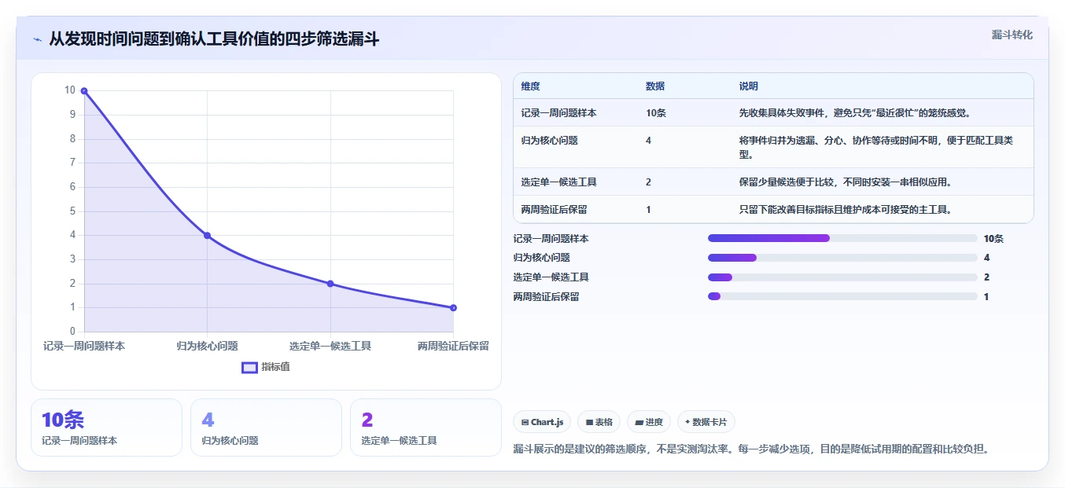This screenshot has height=488, width=1065.
Task: Click the chart data point for 两周验证后保留
Action: point(453,307)
